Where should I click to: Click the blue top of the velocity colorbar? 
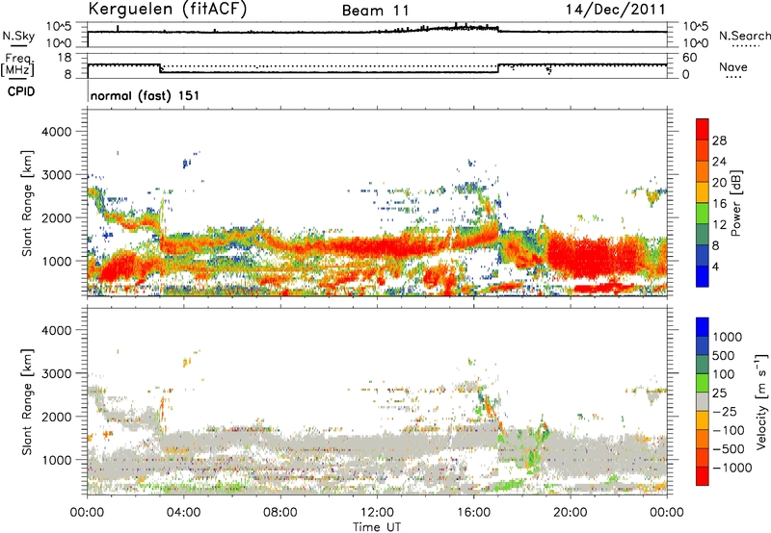703,327
